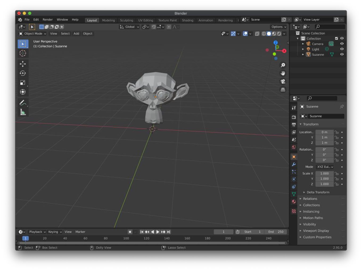Open the viewport Add menu
The height and width of the screenshot is (270, 362).
(x=76, y=34)
